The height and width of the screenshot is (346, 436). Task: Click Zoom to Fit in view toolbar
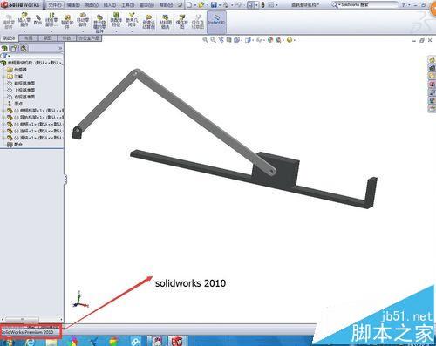(x=206, y=40)
